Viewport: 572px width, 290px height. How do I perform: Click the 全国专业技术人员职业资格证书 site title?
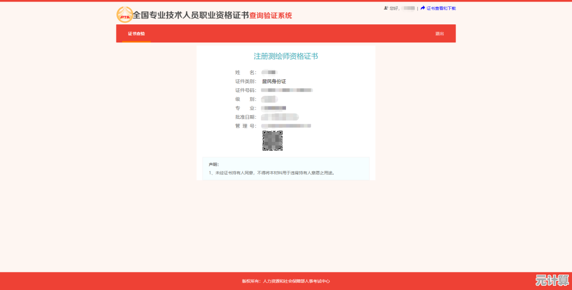click(x=191, y=15)
